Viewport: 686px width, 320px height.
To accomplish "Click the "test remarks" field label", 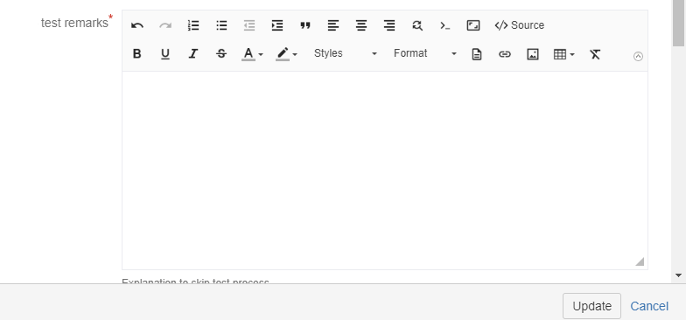I will coord(74,23).
